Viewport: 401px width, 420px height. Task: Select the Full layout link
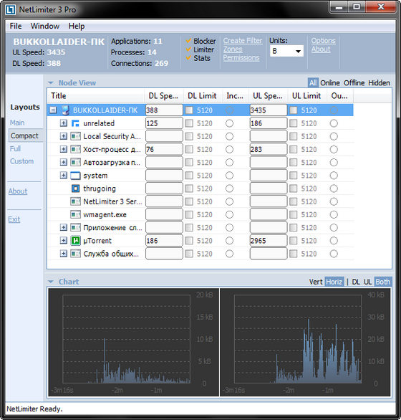coord(15,148)
